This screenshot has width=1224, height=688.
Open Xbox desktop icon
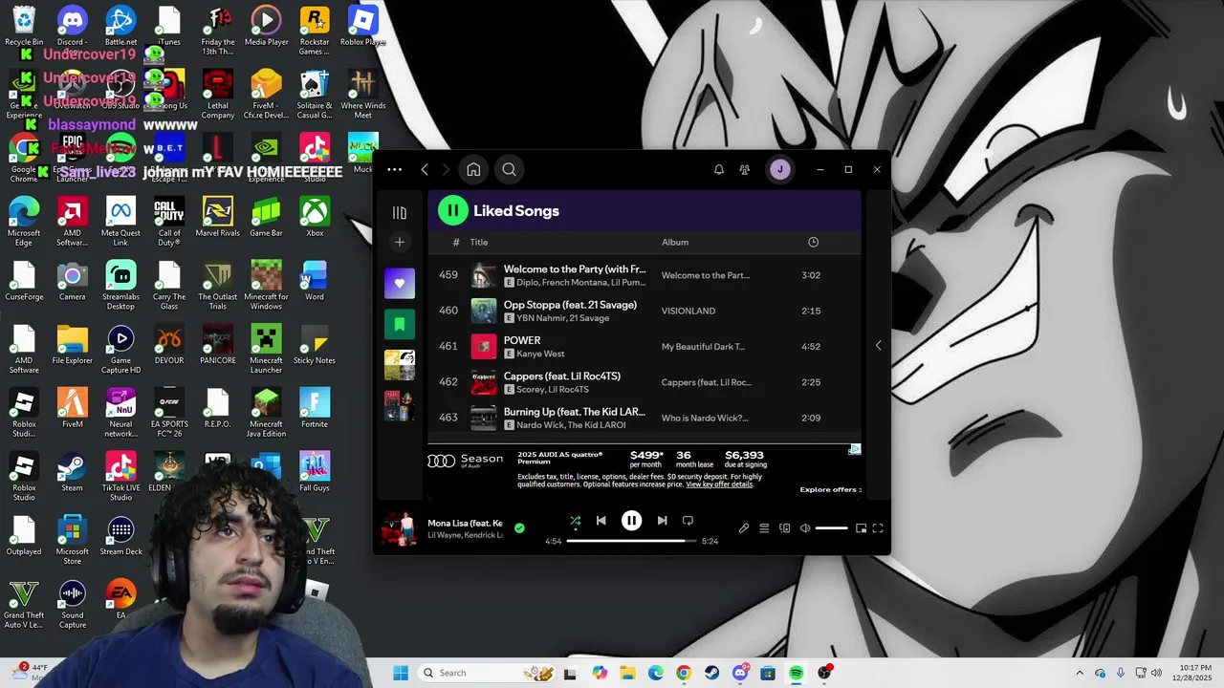point(315,217)
